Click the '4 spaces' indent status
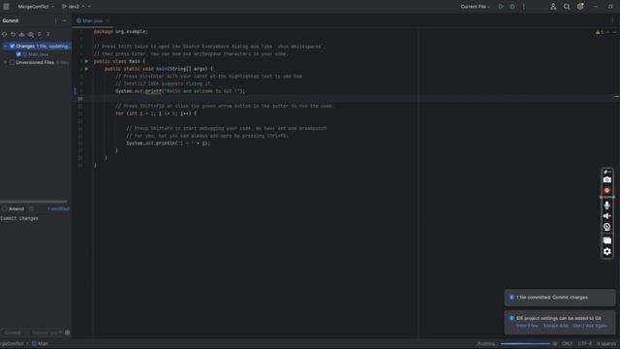The image size is (620, 349). click(606, 343)
